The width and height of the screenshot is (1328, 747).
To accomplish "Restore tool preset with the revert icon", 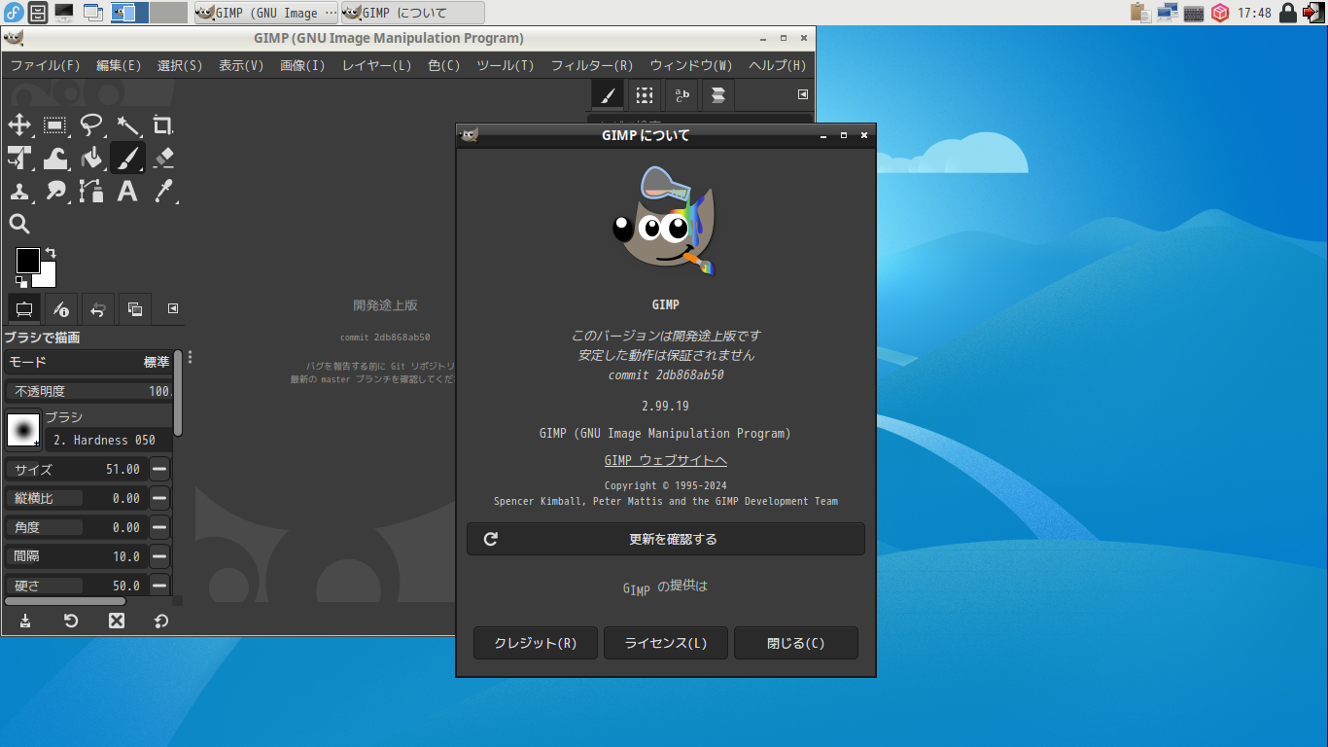I will click(x=71, y=621).
